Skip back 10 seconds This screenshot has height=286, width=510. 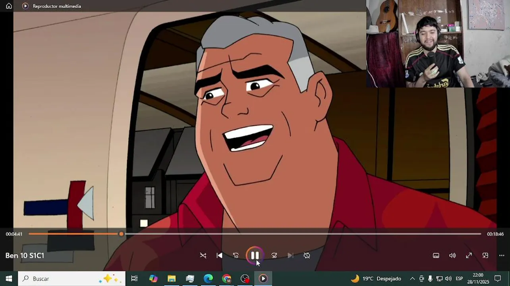point(236,255)
